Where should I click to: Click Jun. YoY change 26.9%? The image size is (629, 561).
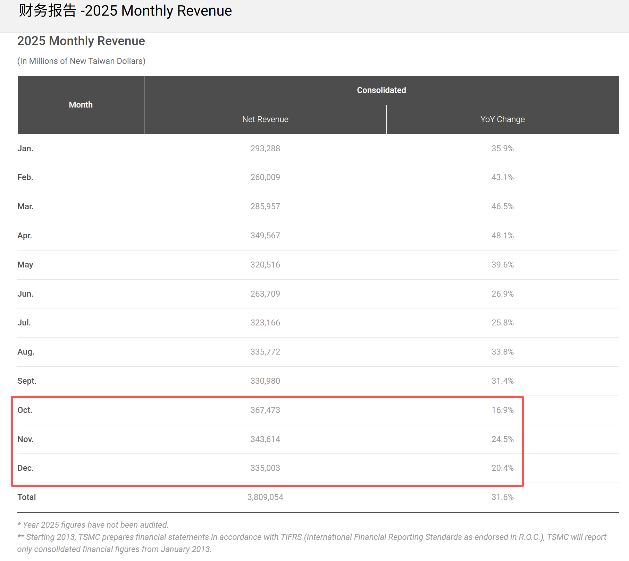[502, 294]
